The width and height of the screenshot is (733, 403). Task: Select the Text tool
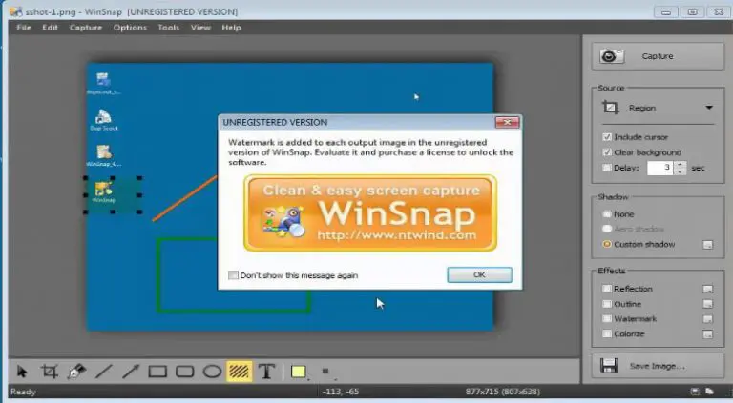click(266, 372)
